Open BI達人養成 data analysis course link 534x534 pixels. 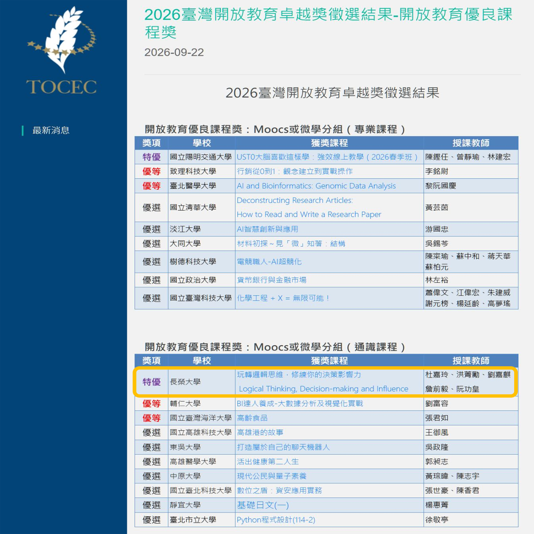(x=300, y=404)
